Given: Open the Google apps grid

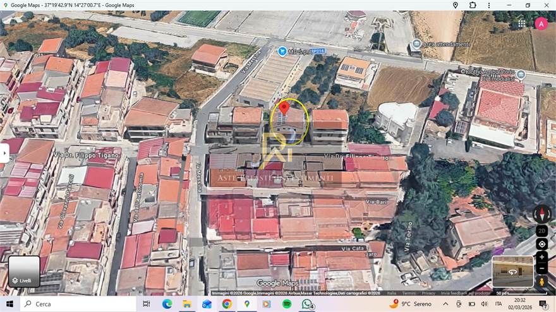Looking at the screenshot, I should coord(522,24).
